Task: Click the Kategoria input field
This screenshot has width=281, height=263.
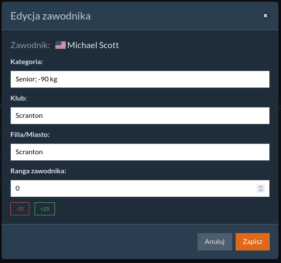Action: pyautogui.click(x=140, y=79)
